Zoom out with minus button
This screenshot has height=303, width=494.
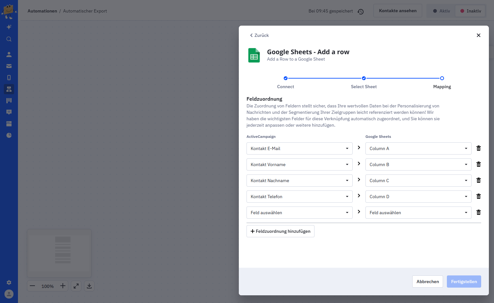(x=32, y=286)
